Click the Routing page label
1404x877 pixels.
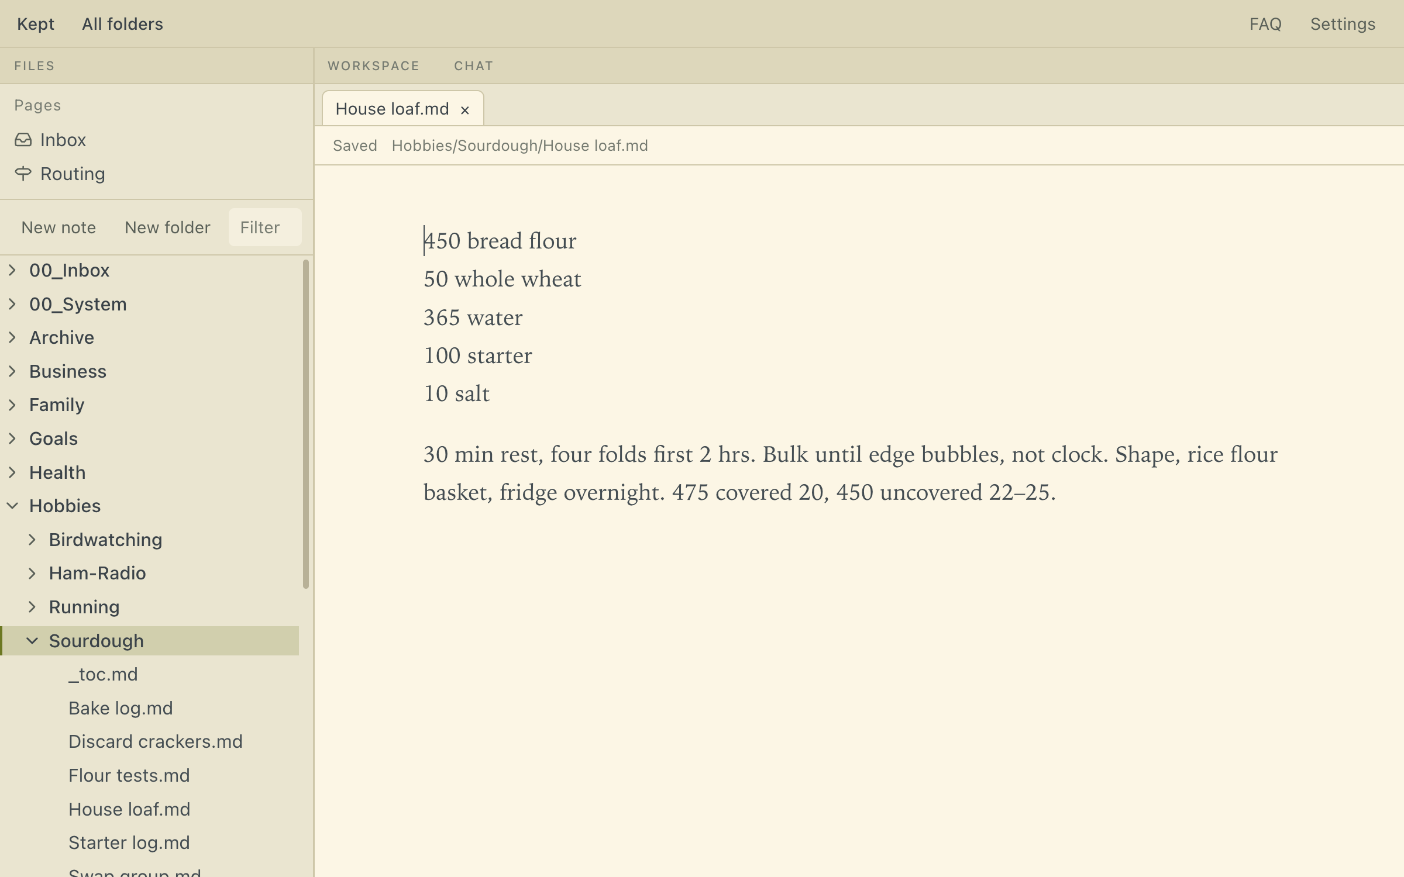click(x=73, y=174)
